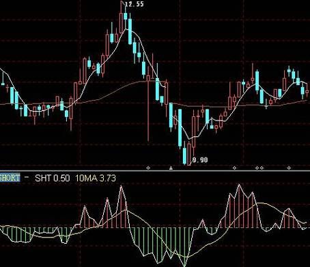The width and height of the screenshot is (310, 267).
Task: Click the 9.90 low price label
Action: click(200, 160)
